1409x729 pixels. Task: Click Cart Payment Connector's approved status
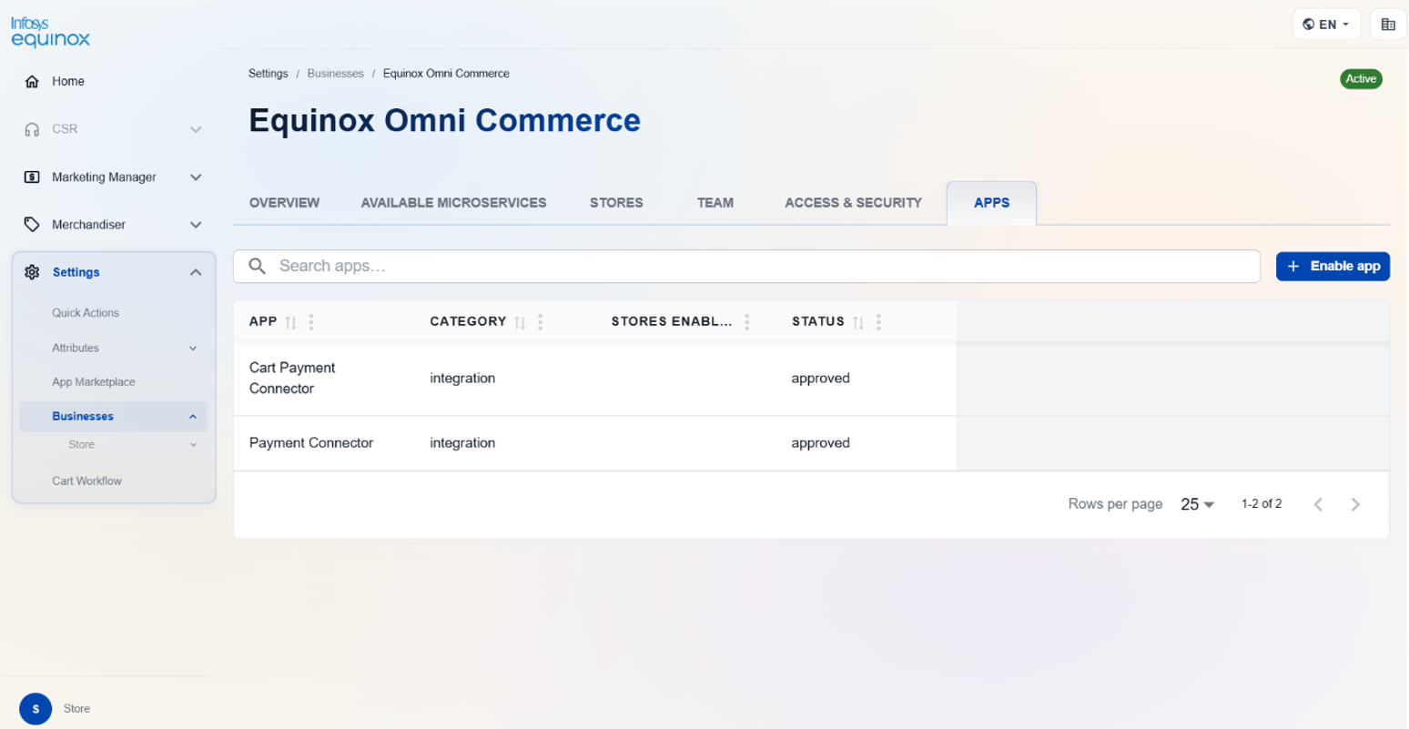pos(820,379)
